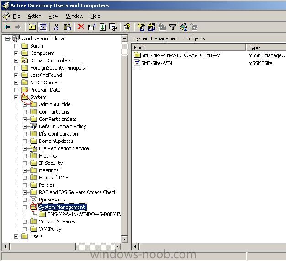This screenshot has width=286, height=261.
Task: Click the Back arrow toolbar icon
Action: (x=7, y=27)
